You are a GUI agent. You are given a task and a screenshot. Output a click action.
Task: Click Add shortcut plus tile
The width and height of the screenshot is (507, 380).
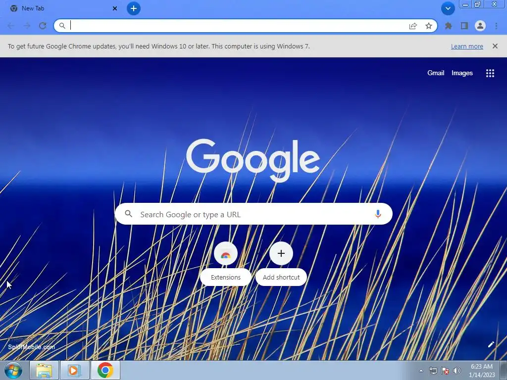pyautogui.click(x=281, y=264)
